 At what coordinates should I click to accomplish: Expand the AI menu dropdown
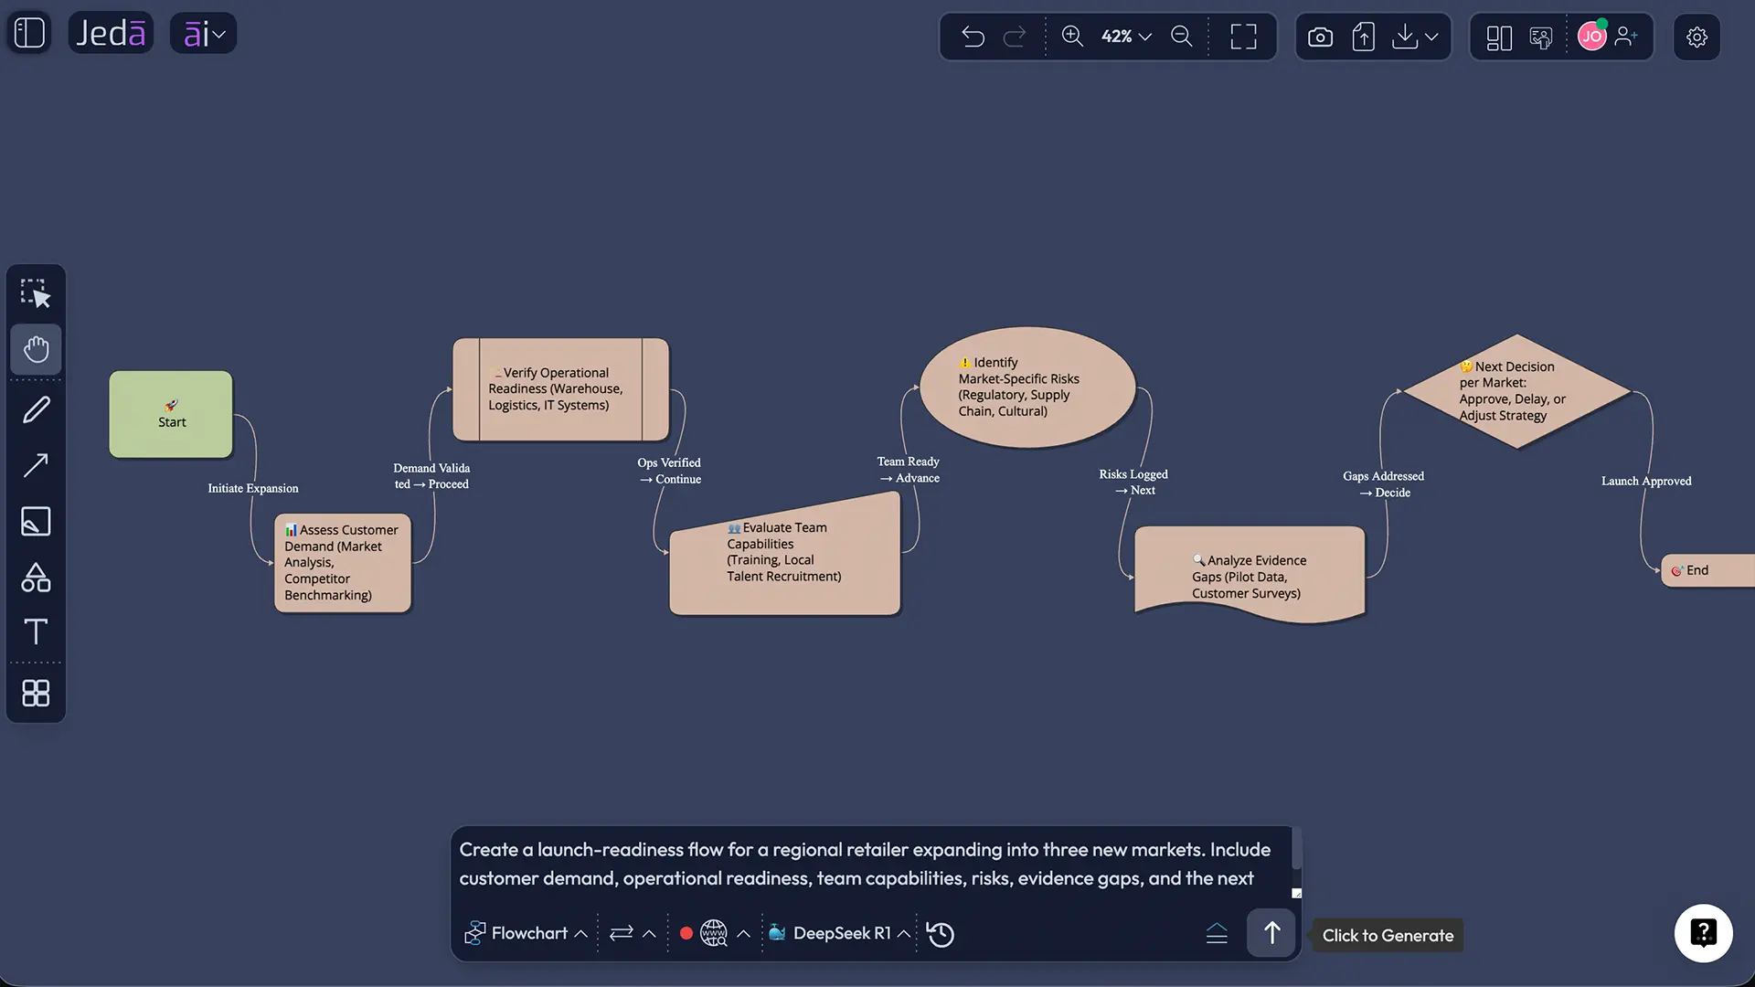(204, 34)
